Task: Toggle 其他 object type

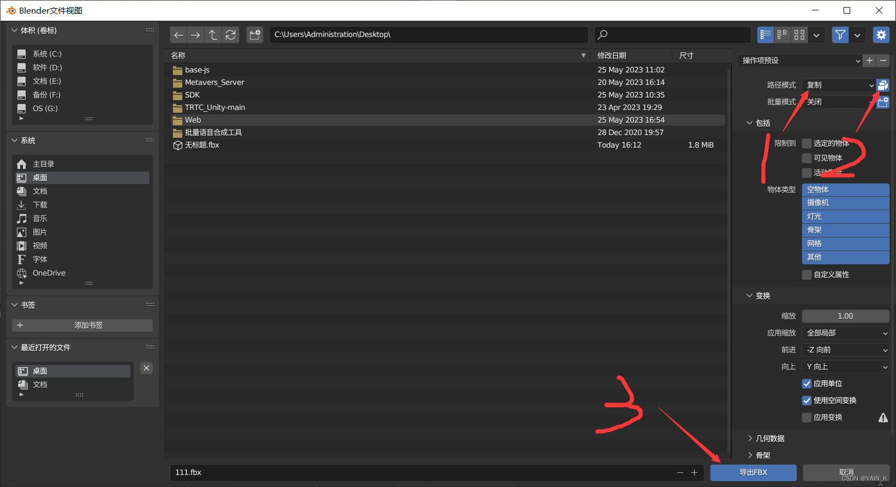Action: (846, 257)
